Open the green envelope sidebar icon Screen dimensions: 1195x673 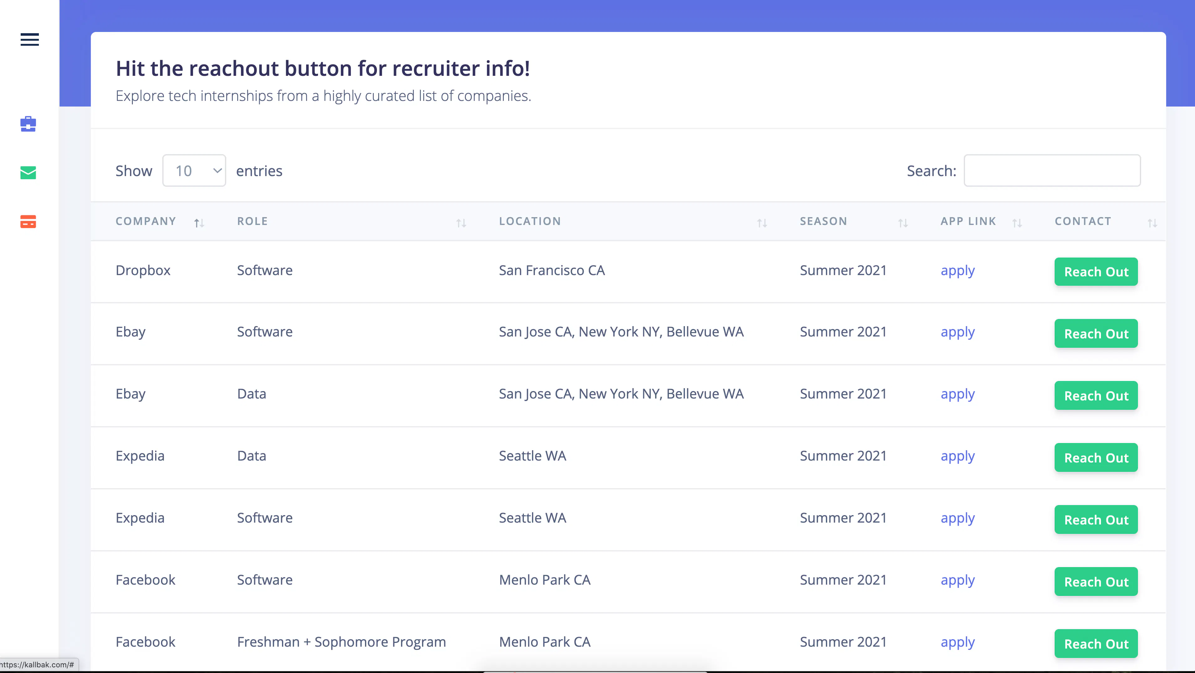[28, 173]
